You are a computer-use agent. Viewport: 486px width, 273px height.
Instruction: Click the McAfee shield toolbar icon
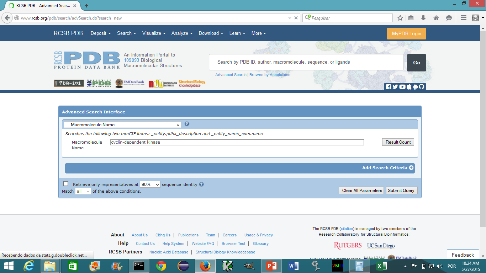[476, 18]
